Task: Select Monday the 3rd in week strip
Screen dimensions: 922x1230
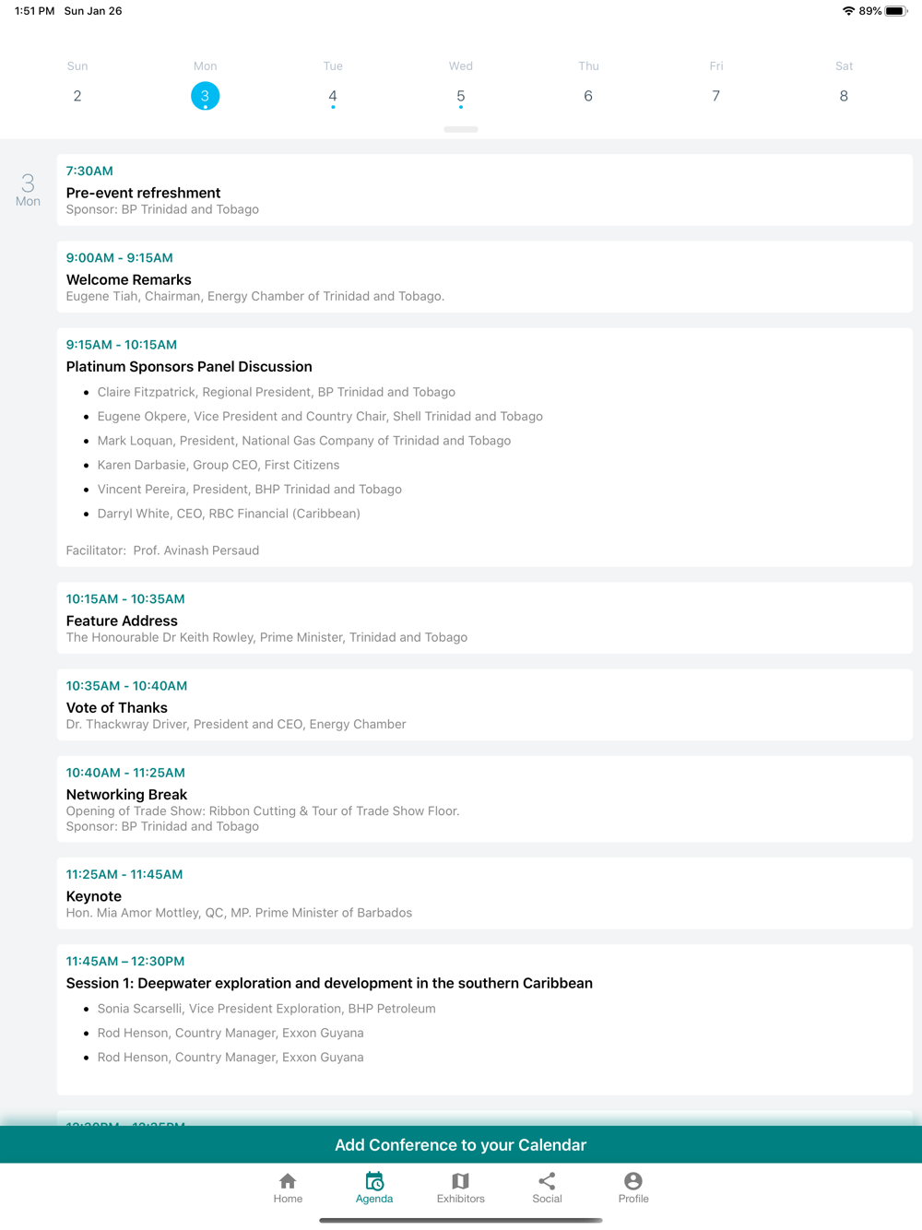Action: (205, 96)
